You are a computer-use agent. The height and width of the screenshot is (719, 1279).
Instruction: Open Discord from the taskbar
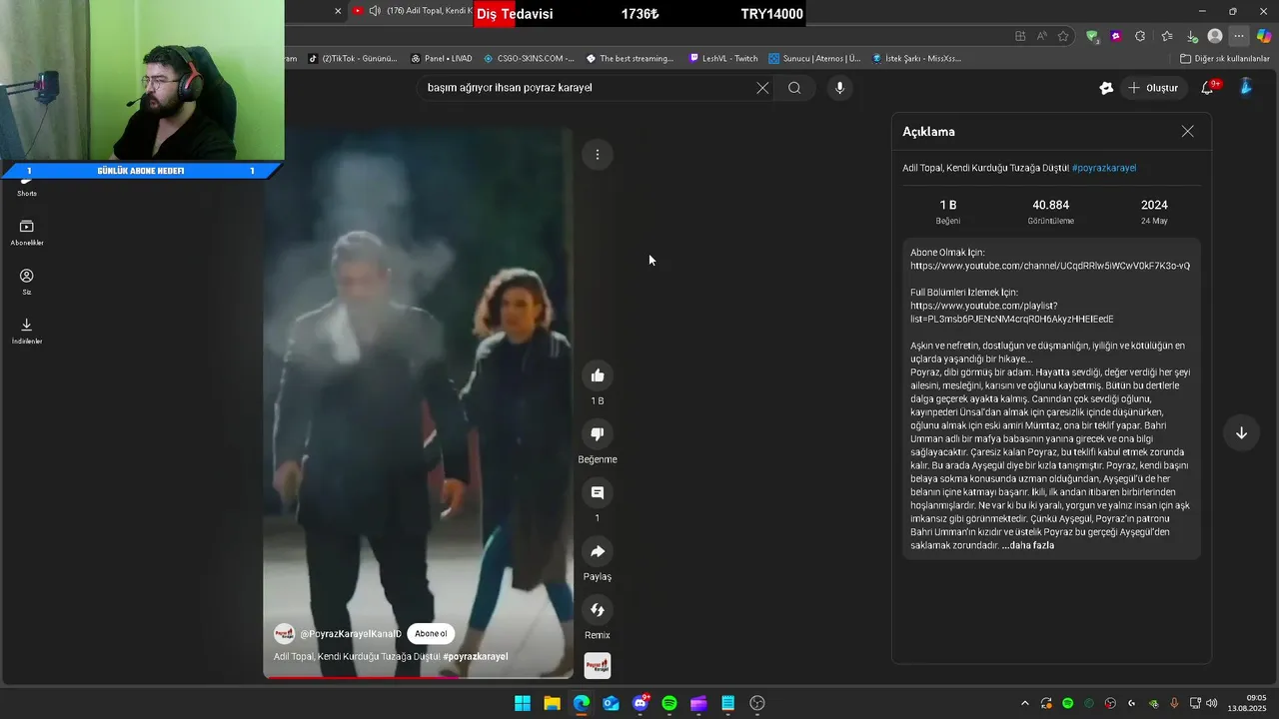[640, 703]
